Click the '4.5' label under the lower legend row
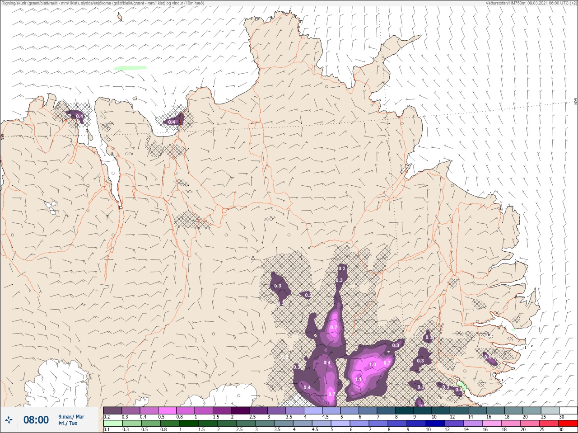The image size is (578, 433). click(315, 430)
